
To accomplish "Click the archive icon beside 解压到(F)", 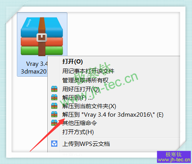I will coord(54,97).
